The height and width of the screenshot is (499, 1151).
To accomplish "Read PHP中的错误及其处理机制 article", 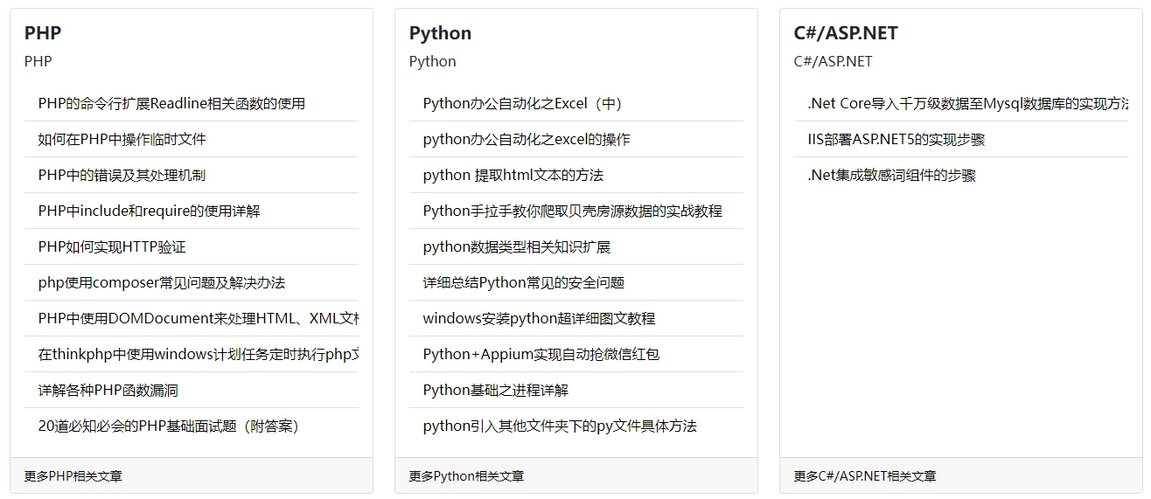I will [x=122, y=175].
